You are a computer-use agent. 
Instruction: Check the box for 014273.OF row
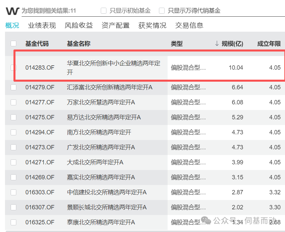point(13,147)
